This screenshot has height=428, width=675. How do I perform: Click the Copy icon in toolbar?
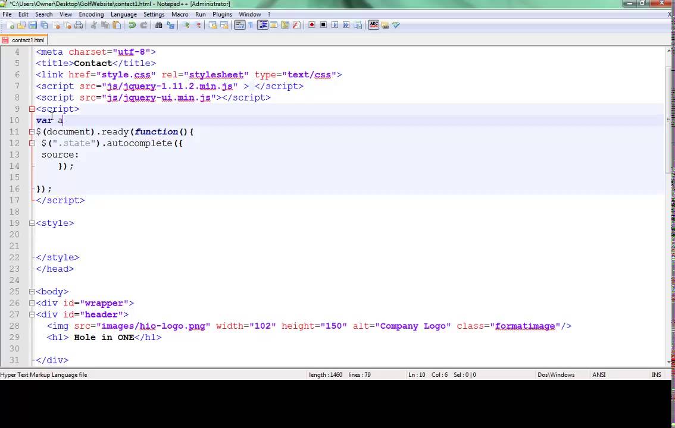coord(105,26)
